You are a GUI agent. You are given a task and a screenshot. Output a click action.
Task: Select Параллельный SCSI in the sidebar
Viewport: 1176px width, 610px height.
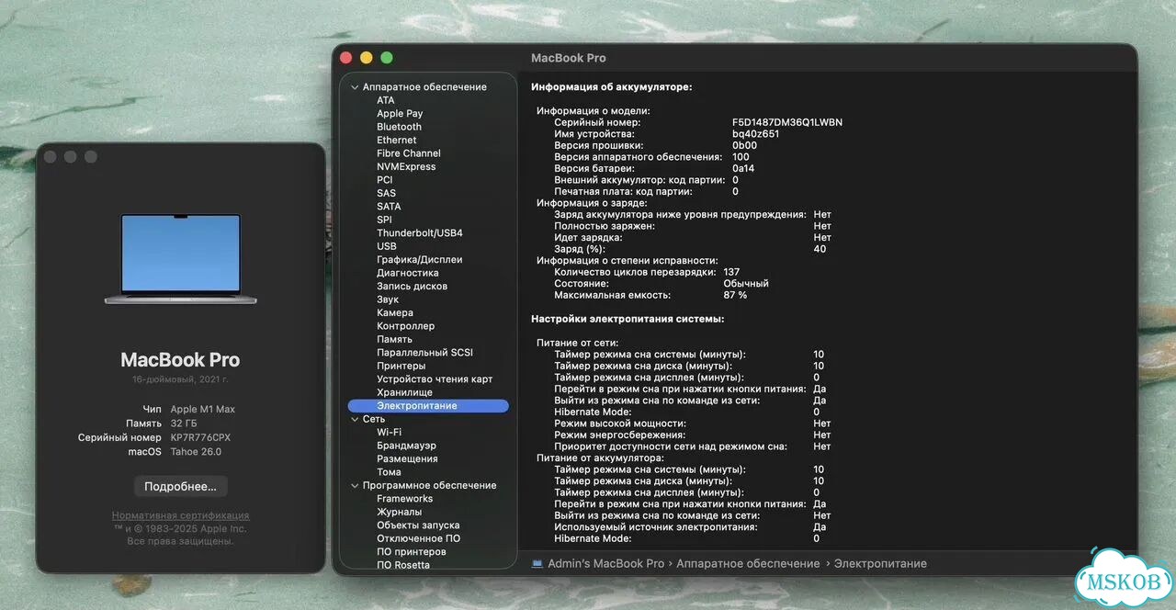pos(424,353)
